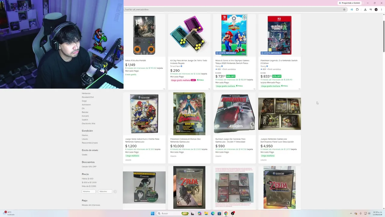
Task: Click the Chrome address bar URL
Action: tap(137, 9)
